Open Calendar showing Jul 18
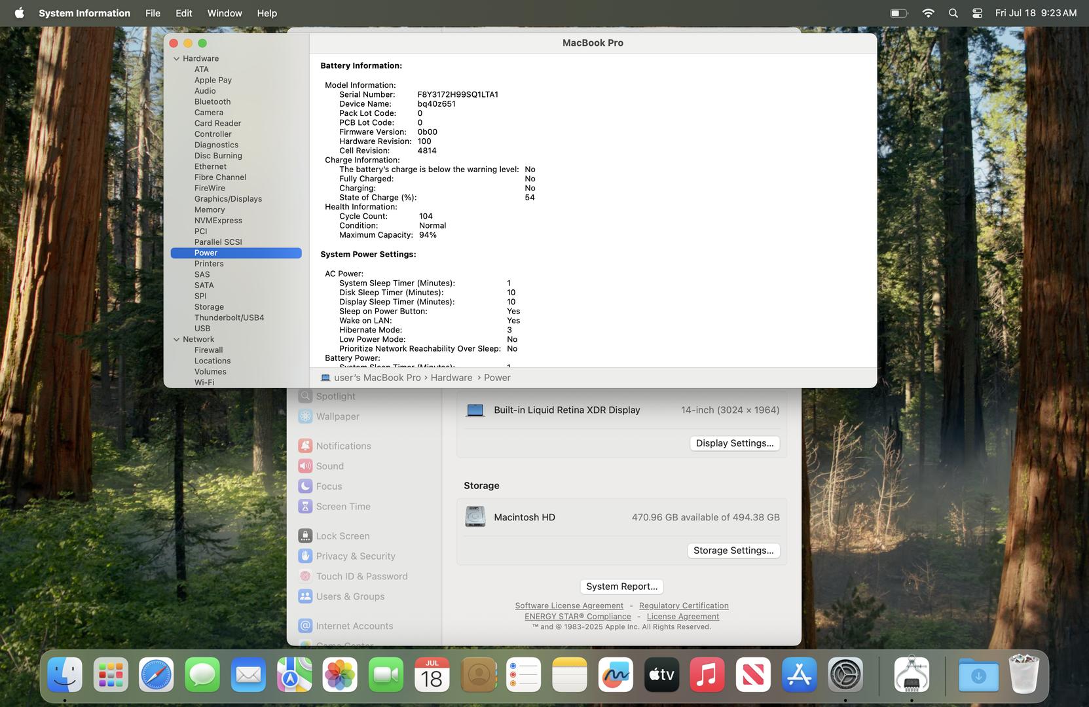Image resolution: width=1089 pixels, height=707 pixels. point(432,675)
